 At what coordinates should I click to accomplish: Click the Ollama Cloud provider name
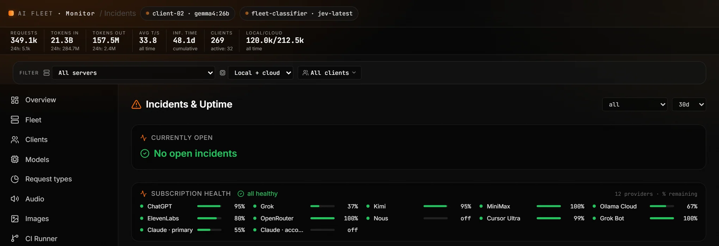(x=618, y=206)
